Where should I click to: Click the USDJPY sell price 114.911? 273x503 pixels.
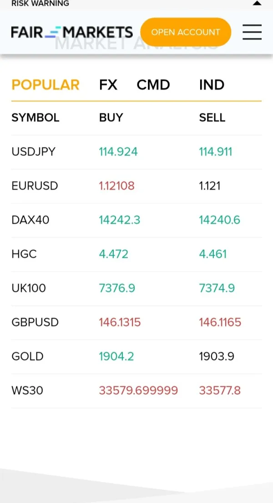coord(216,152)
